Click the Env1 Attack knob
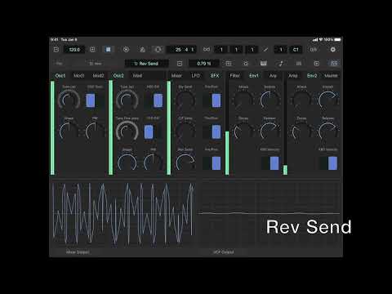Image resolution: width=392 pixels, height=294 pixels. [243, 100]
